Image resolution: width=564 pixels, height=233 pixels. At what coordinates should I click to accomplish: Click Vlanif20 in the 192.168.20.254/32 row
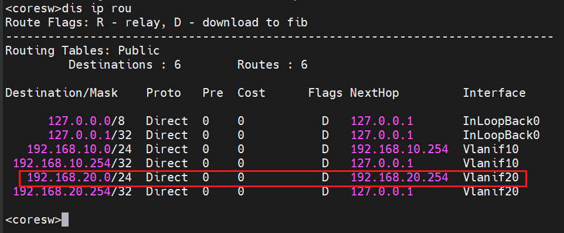491,191
